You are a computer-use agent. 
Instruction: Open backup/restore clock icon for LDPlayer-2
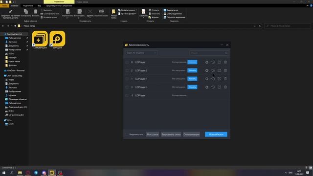tap(213, 70)
